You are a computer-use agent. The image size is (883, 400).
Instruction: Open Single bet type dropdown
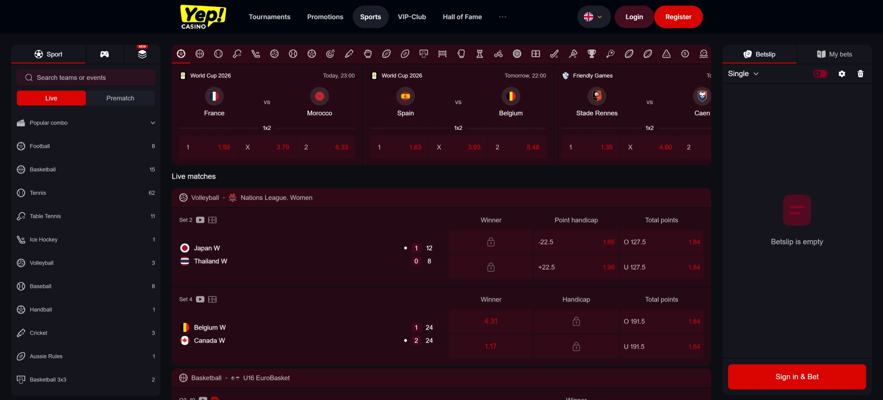[743, 74]
